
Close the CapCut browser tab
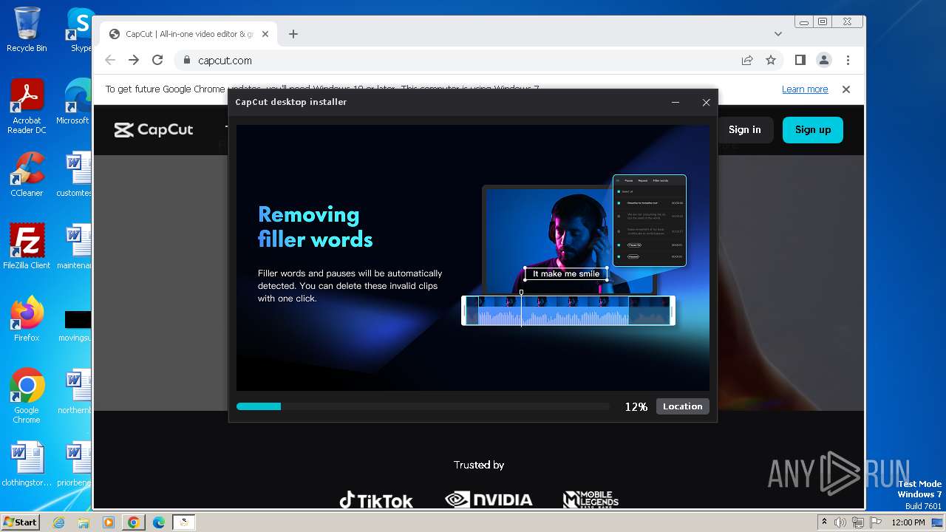pos(265,34)
